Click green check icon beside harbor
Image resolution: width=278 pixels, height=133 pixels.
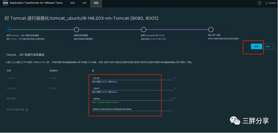[x=174, y=99]
